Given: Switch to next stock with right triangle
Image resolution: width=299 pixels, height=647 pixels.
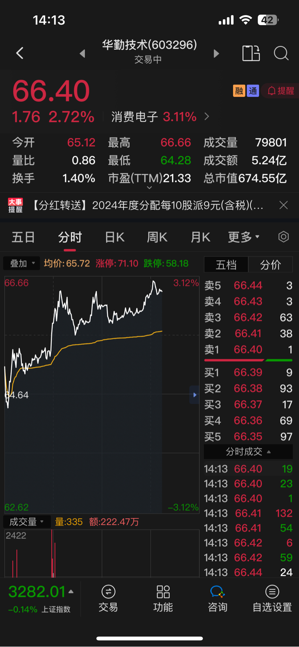Looking at the screenshot, I should (x=216, y=53).
